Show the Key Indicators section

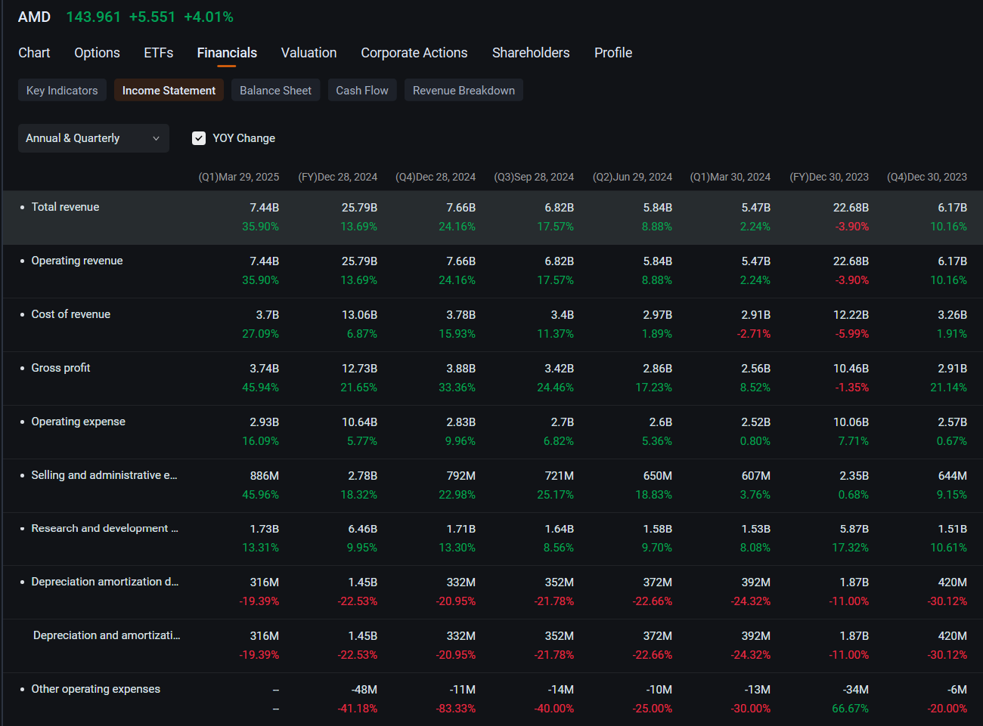(x=62, y=91)
